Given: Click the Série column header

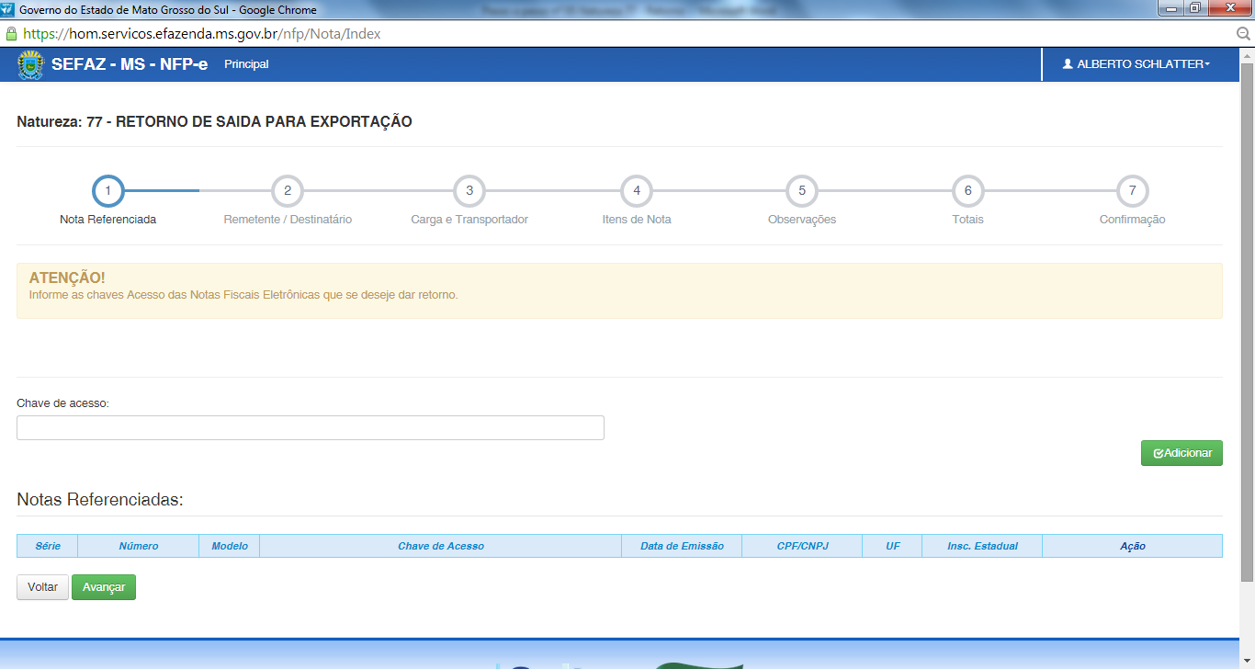Looking at the screenshot, I should pyautogui.click(x=48, y=546).
